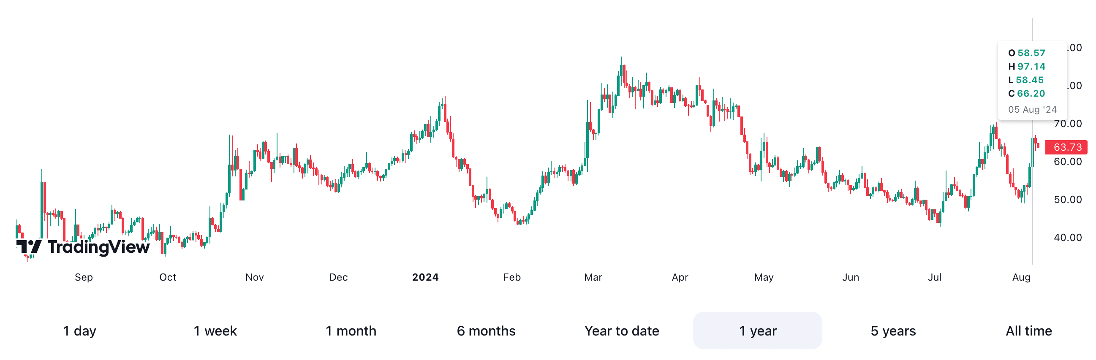Click the 2024 label on the time axis

click(425, 277)
